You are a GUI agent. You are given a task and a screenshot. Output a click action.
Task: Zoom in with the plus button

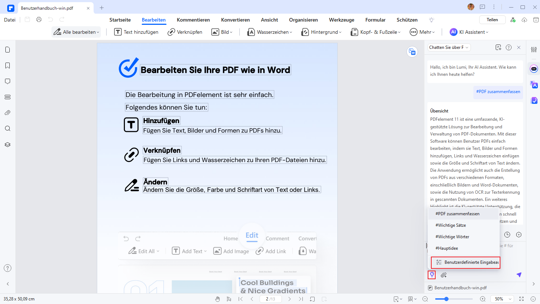coord(483,299)
